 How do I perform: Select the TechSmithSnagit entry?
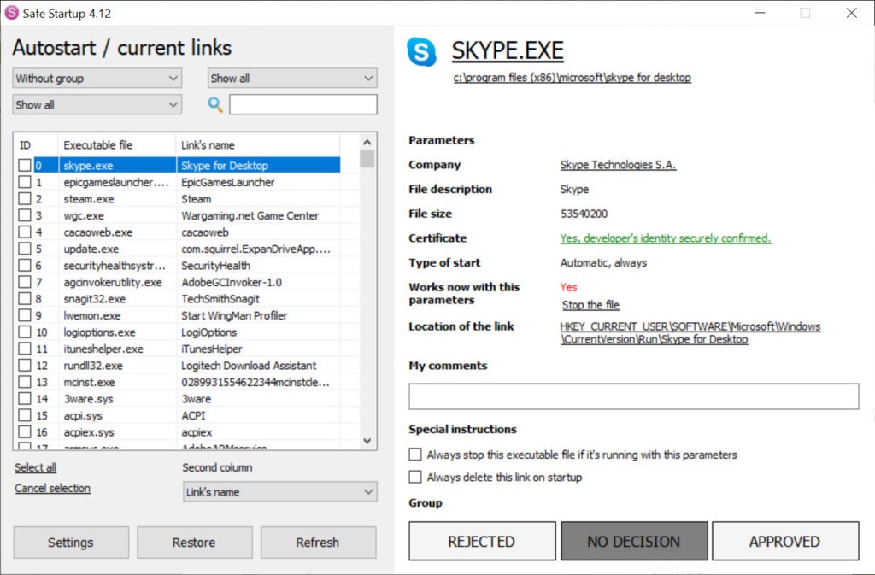click(x=220, y=299)
